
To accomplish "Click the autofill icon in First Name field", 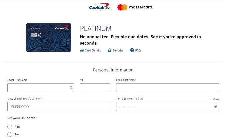I will [x=71, y=87].
